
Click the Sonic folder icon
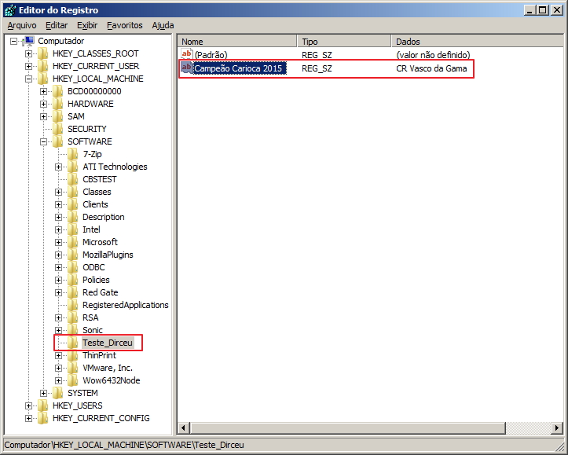coord(73,330)
